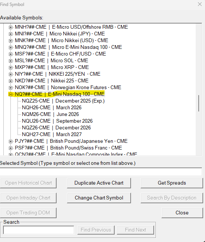Click the Selected Symbol input field
This screenshot has width=205, height=242.
click(101, 172)
